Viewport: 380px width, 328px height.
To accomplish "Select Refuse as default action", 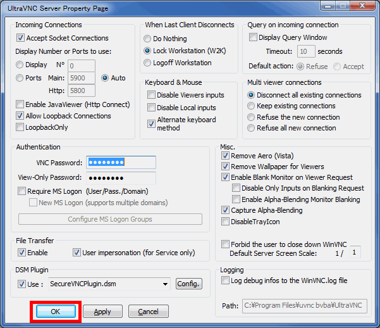I will click(x=300, y=66).
